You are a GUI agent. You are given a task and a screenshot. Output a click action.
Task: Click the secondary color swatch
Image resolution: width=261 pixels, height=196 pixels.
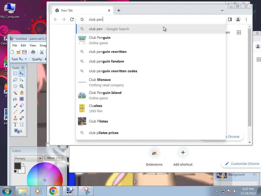pos(23,171)
